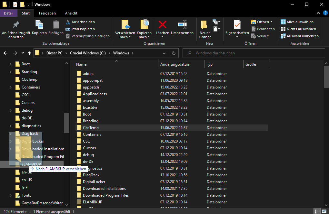Open the address bar history dropdown
Screen dimensions: 329x214
click(x=164, y=53)
